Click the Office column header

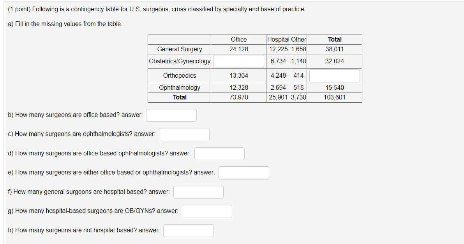(x=239, y=40)
